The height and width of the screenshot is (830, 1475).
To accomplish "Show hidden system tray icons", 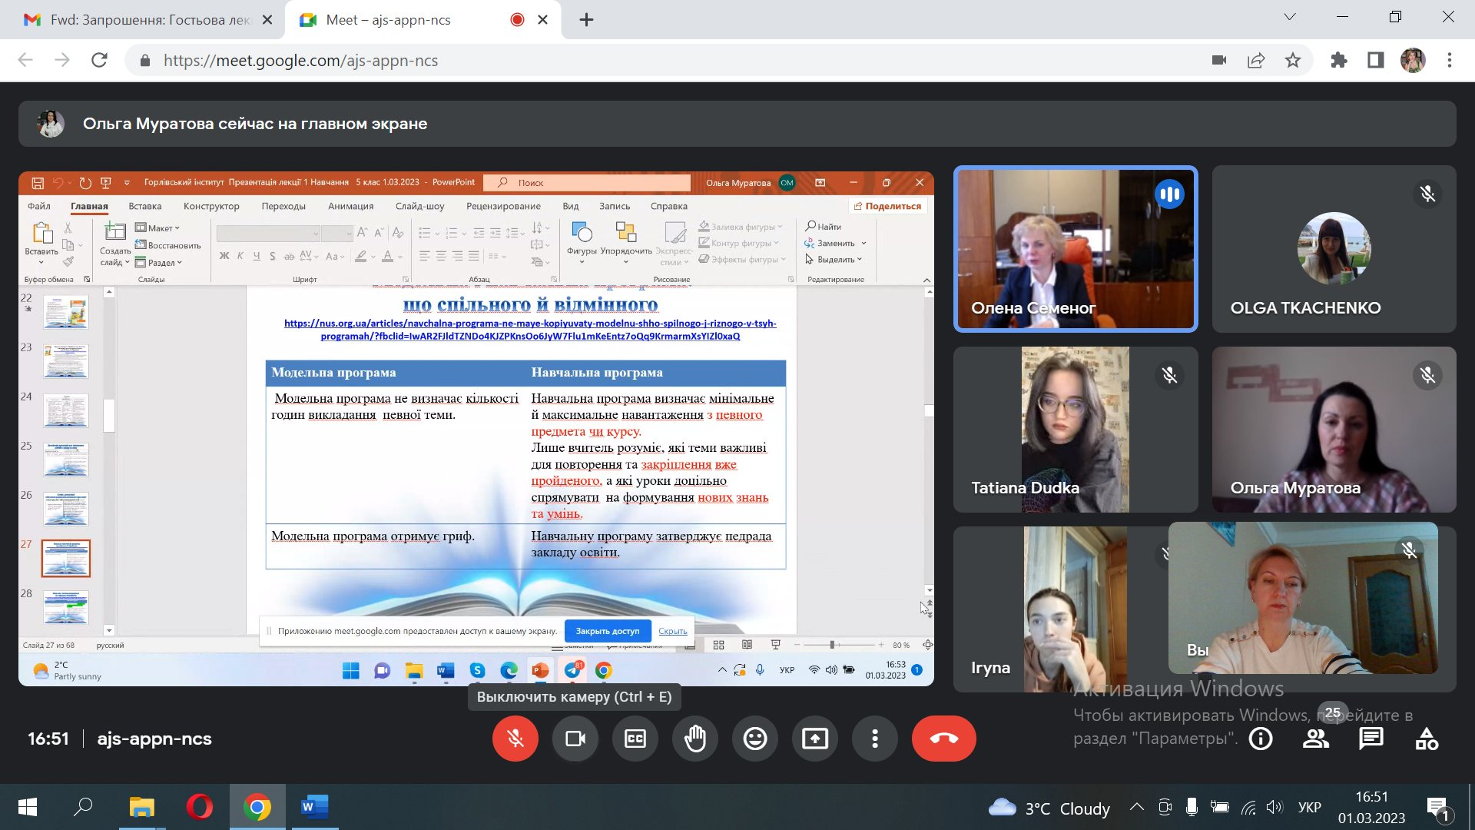I will (1136, 807).
